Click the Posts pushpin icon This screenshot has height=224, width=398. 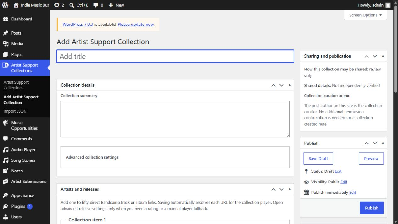click(5, 33)
